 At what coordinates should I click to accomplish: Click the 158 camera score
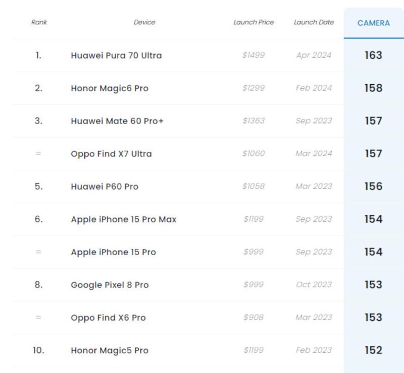[373, 88]
